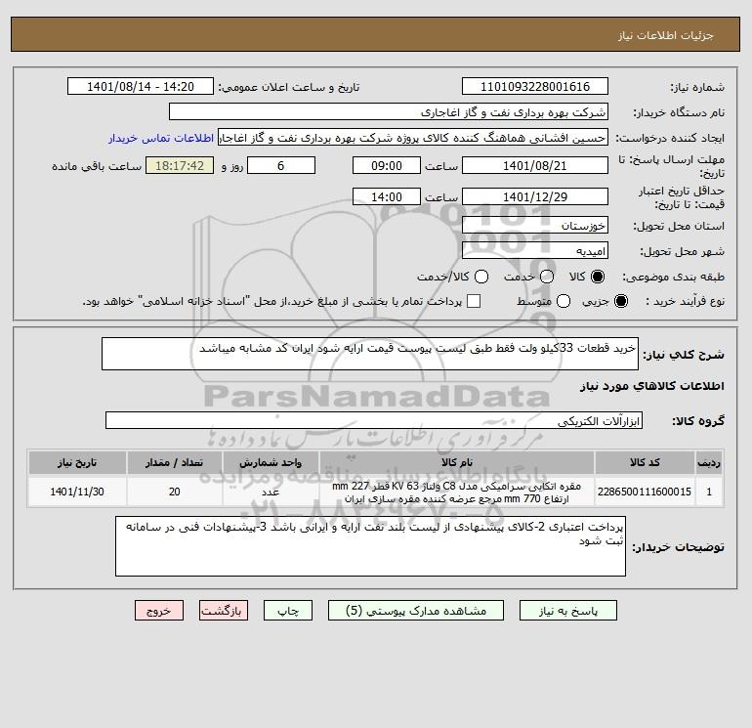
Task: Click the general description text box
Action: coord(370,354)
